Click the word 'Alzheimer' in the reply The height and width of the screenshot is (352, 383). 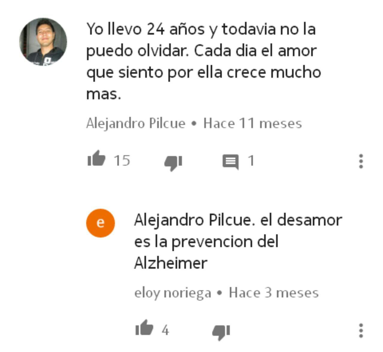[x=171, y=263]
